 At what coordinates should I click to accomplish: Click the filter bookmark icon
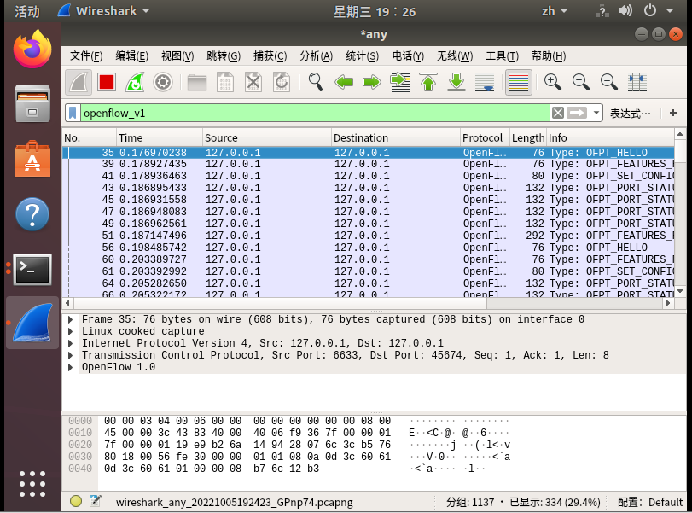[x=73, y=113]
